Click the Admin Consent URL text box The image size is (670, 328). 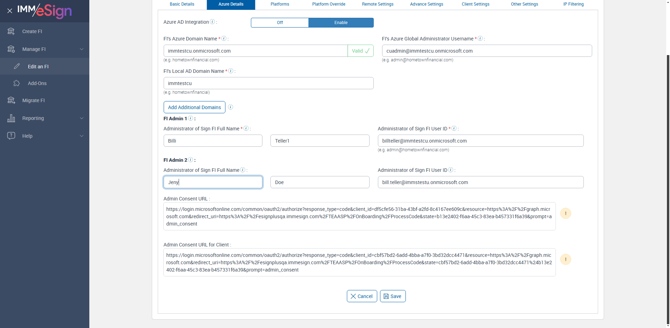click(x=359, y=216)
